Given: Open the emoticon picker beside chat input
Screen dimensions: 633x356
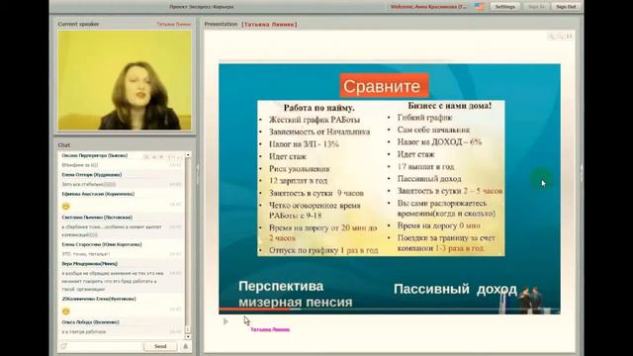Looking at the screenshot, I should pos(63,346).
